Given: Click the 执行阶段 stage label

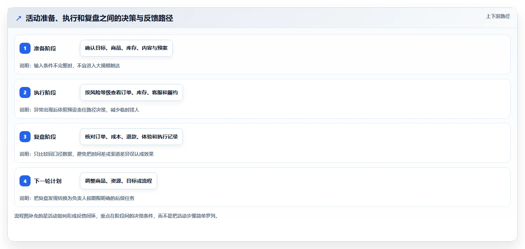Looking at the screenshot, I should 45,92.
